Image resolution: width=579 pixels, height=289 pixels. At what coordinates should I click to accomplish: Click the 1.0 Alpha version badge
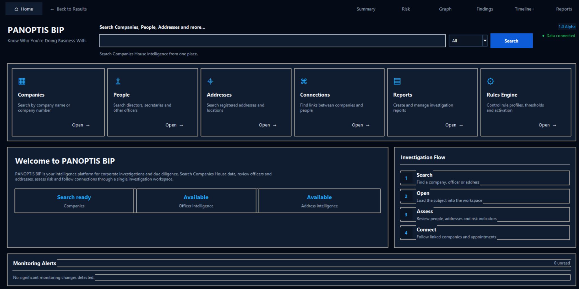(x=567, y=27)
